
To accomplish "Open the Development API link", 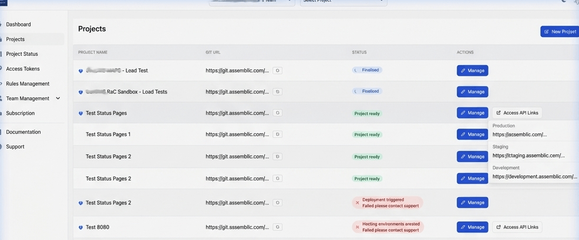I will point(535,177).
